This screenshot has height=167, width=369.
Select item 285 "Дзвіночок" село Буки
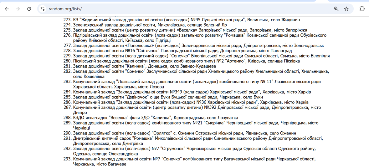tap(168, 97)
